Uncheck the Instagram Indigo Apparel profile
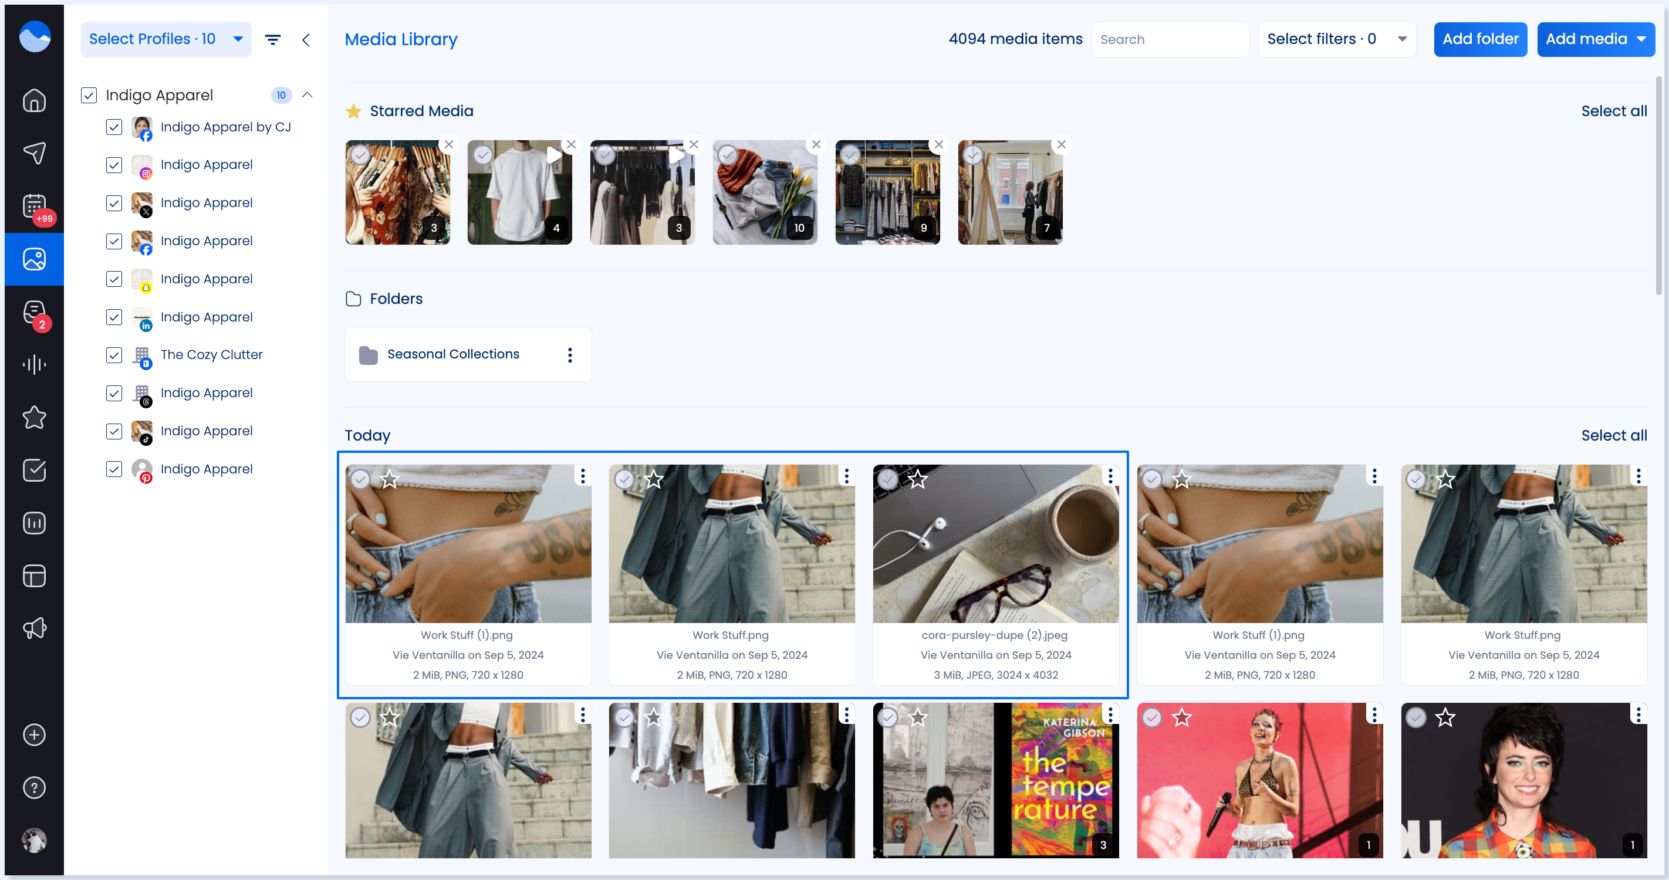 [x=114, y=165]
